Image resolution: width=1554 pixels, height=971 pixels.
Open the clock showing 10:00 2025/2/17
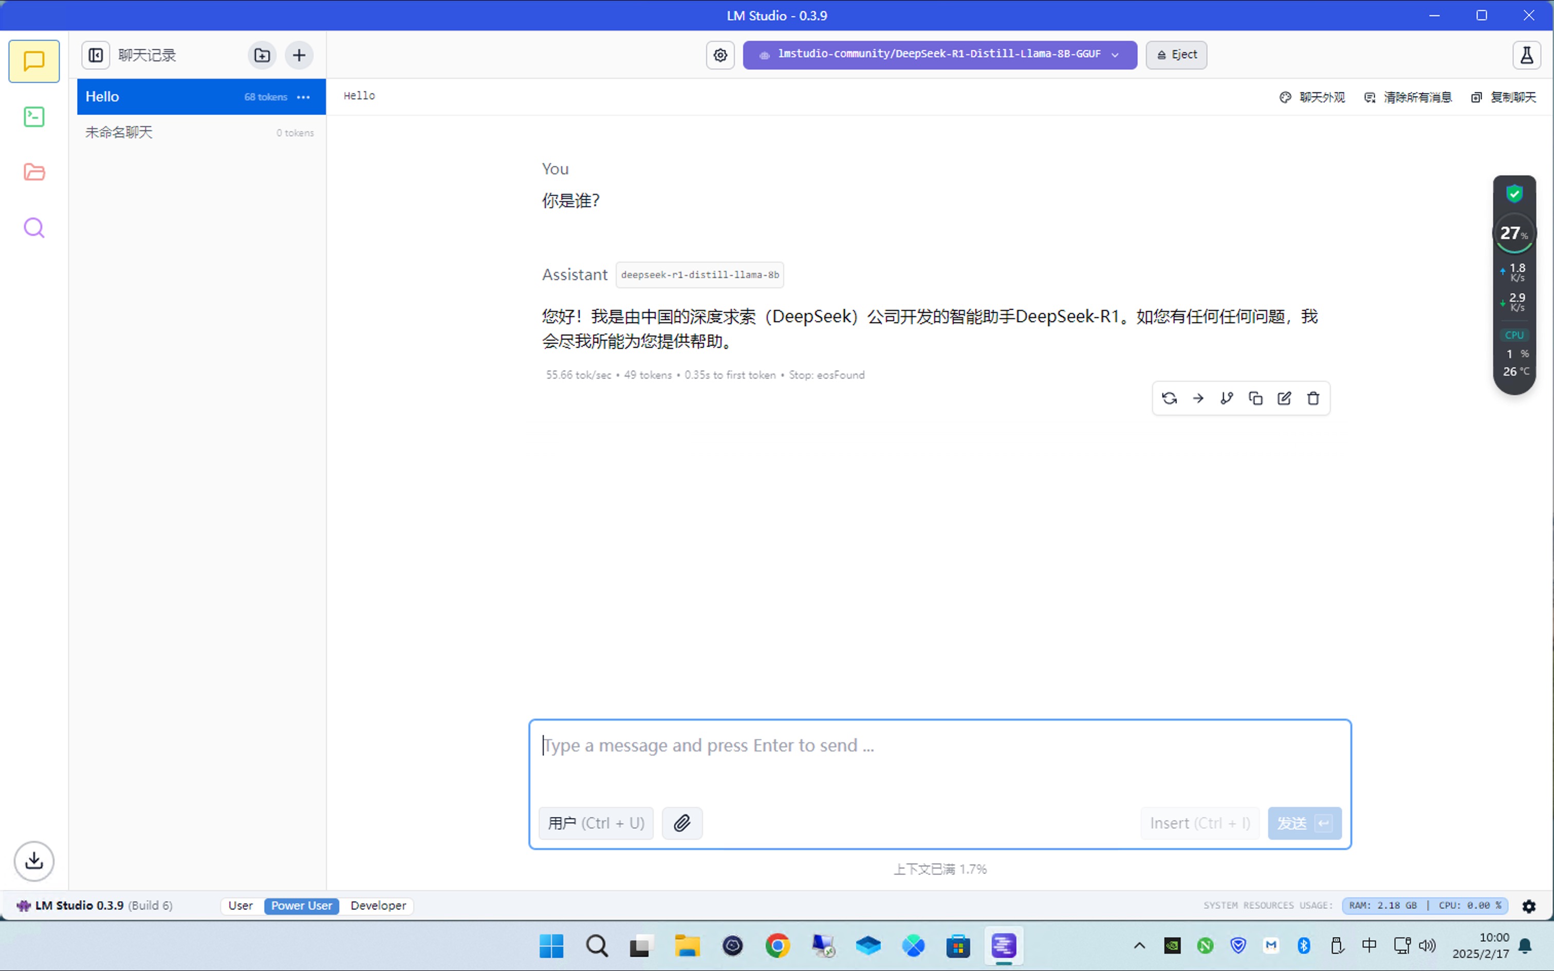[x=1481, y=945]
